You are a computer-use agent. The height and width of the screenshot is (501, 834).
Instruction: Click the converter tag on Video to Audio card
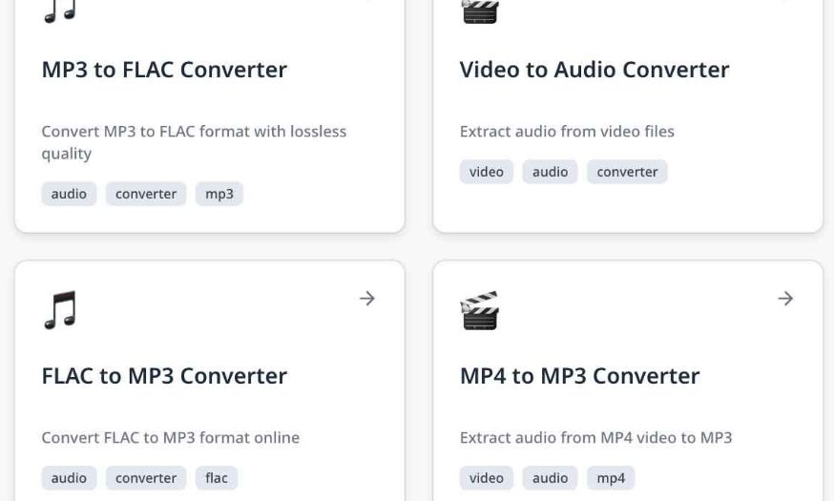point(627,172)
